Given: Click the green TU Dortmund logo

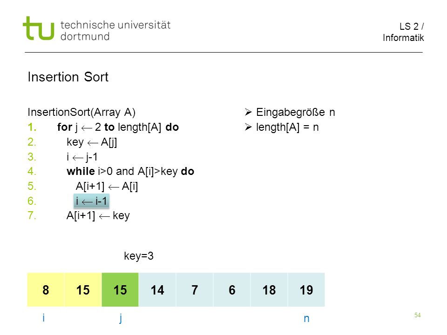Looking at the screenshot, I should coord(39,28).
